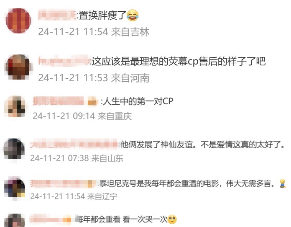Image resolution: width=291 pixels, height=227 pixels.
Task: Click teary-eyed emoji after 看一次哭一次
Action: [x=172, y=219]
